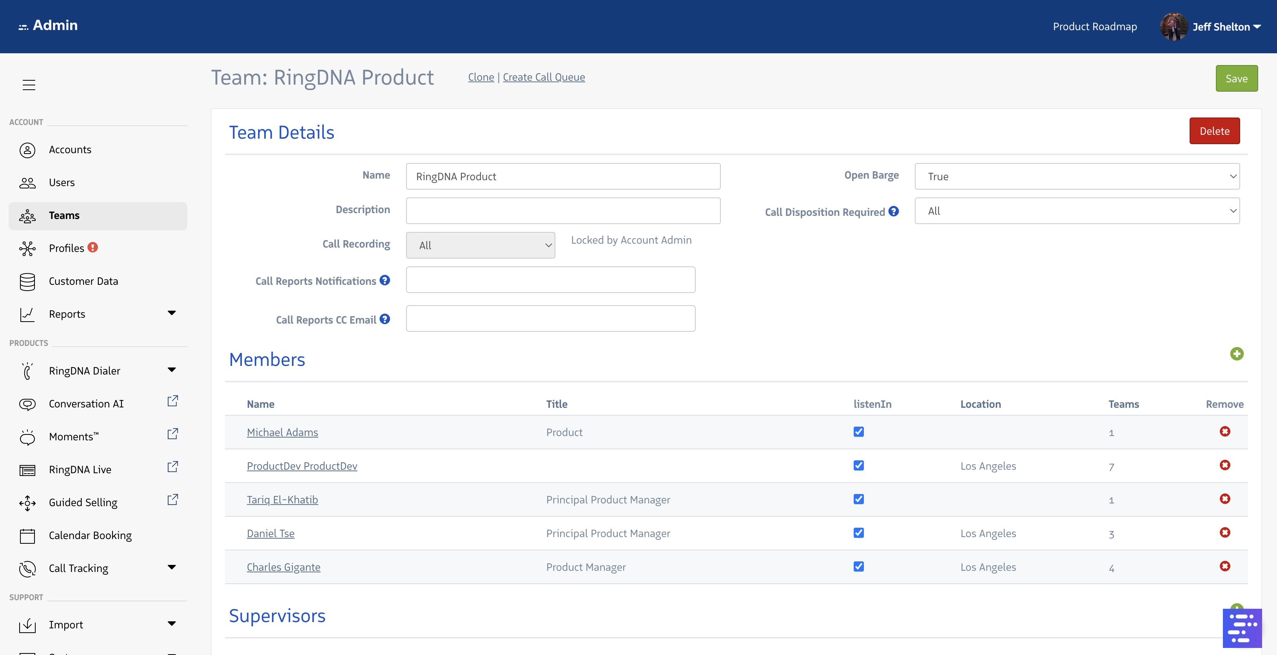Click the green Save button
The height and width of the screenshot is (655, 1277).
(1236, 78)
